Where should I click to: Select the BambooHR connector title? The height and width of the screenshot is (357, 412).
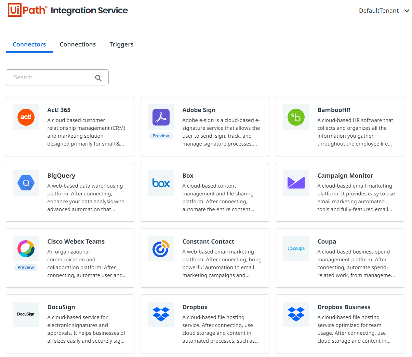(334, 110)
